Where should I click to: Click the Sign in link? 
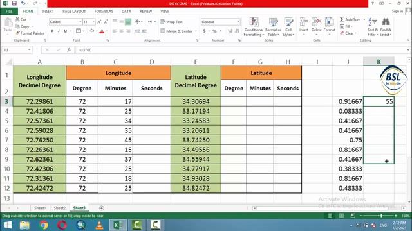coord(397,11)
